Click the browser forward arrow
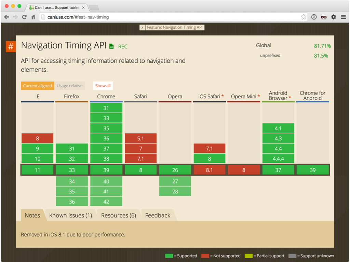Image resolution: width=350 pixels, height=262 pixels. [x=15, y=17]
